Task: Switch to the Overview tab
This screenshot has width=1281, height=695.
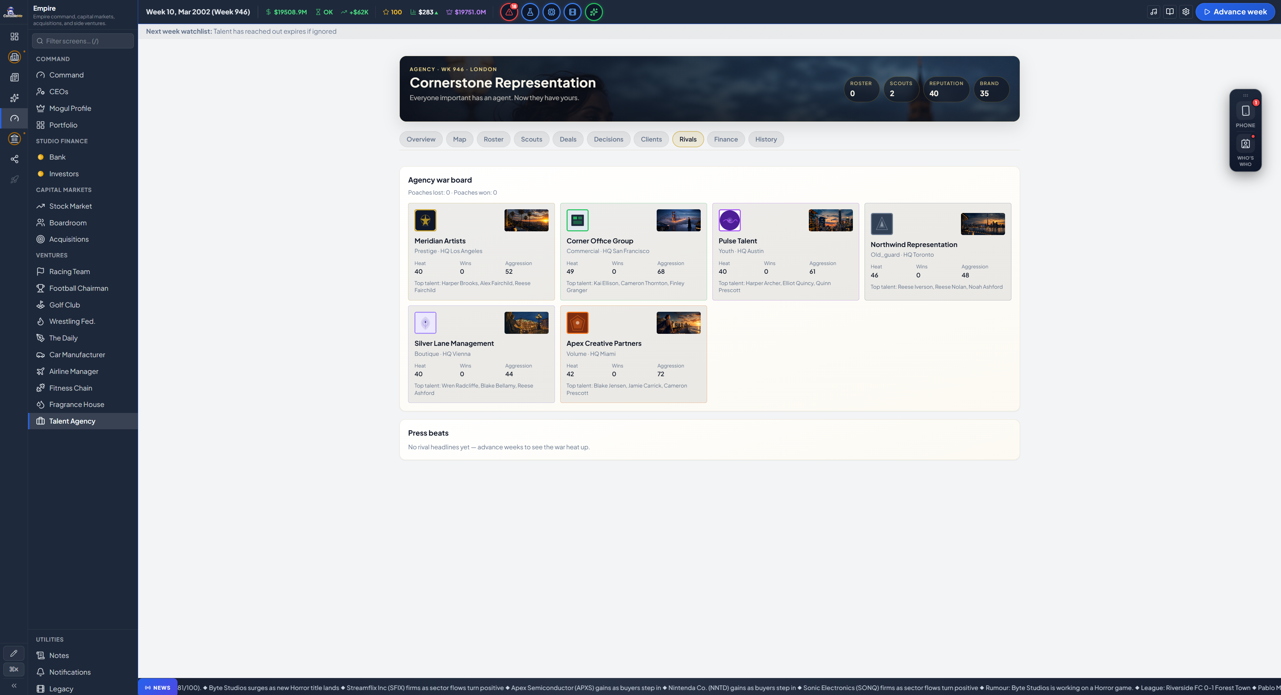Action: click(x=421, y=139)
